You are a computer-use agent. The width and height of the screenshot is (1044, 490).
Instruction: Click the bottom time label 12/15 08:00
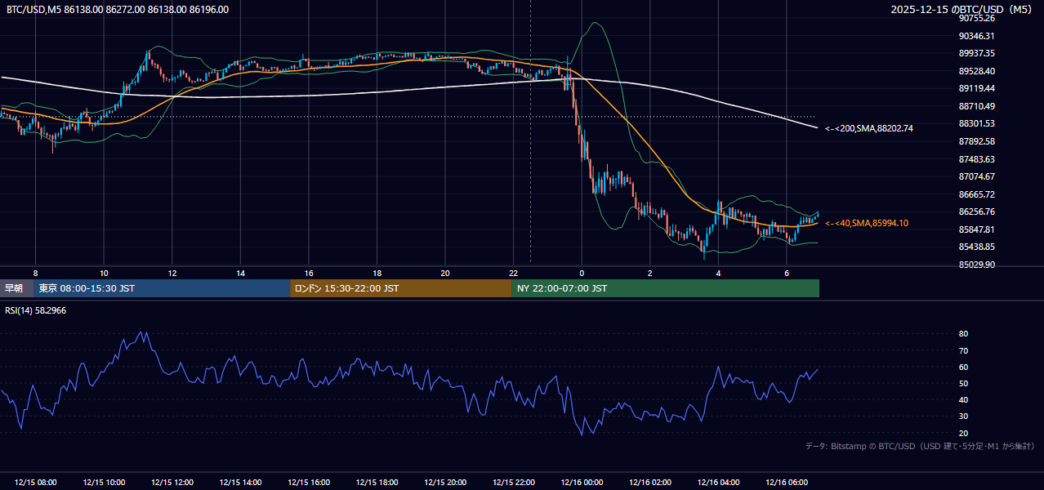tap(35, 483)
